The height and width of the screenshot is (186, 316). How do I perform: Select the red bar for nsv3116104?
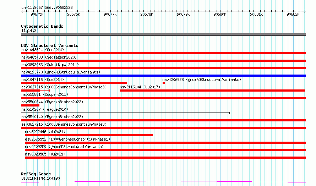coord(212,91)
